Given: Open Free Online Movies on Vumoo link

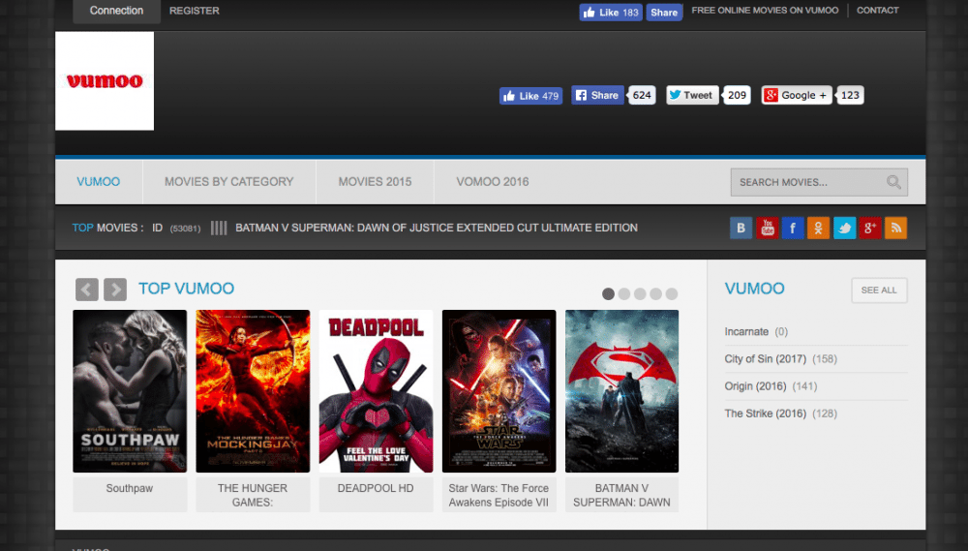Looking at the screenshot, I should tap(765, 10).
